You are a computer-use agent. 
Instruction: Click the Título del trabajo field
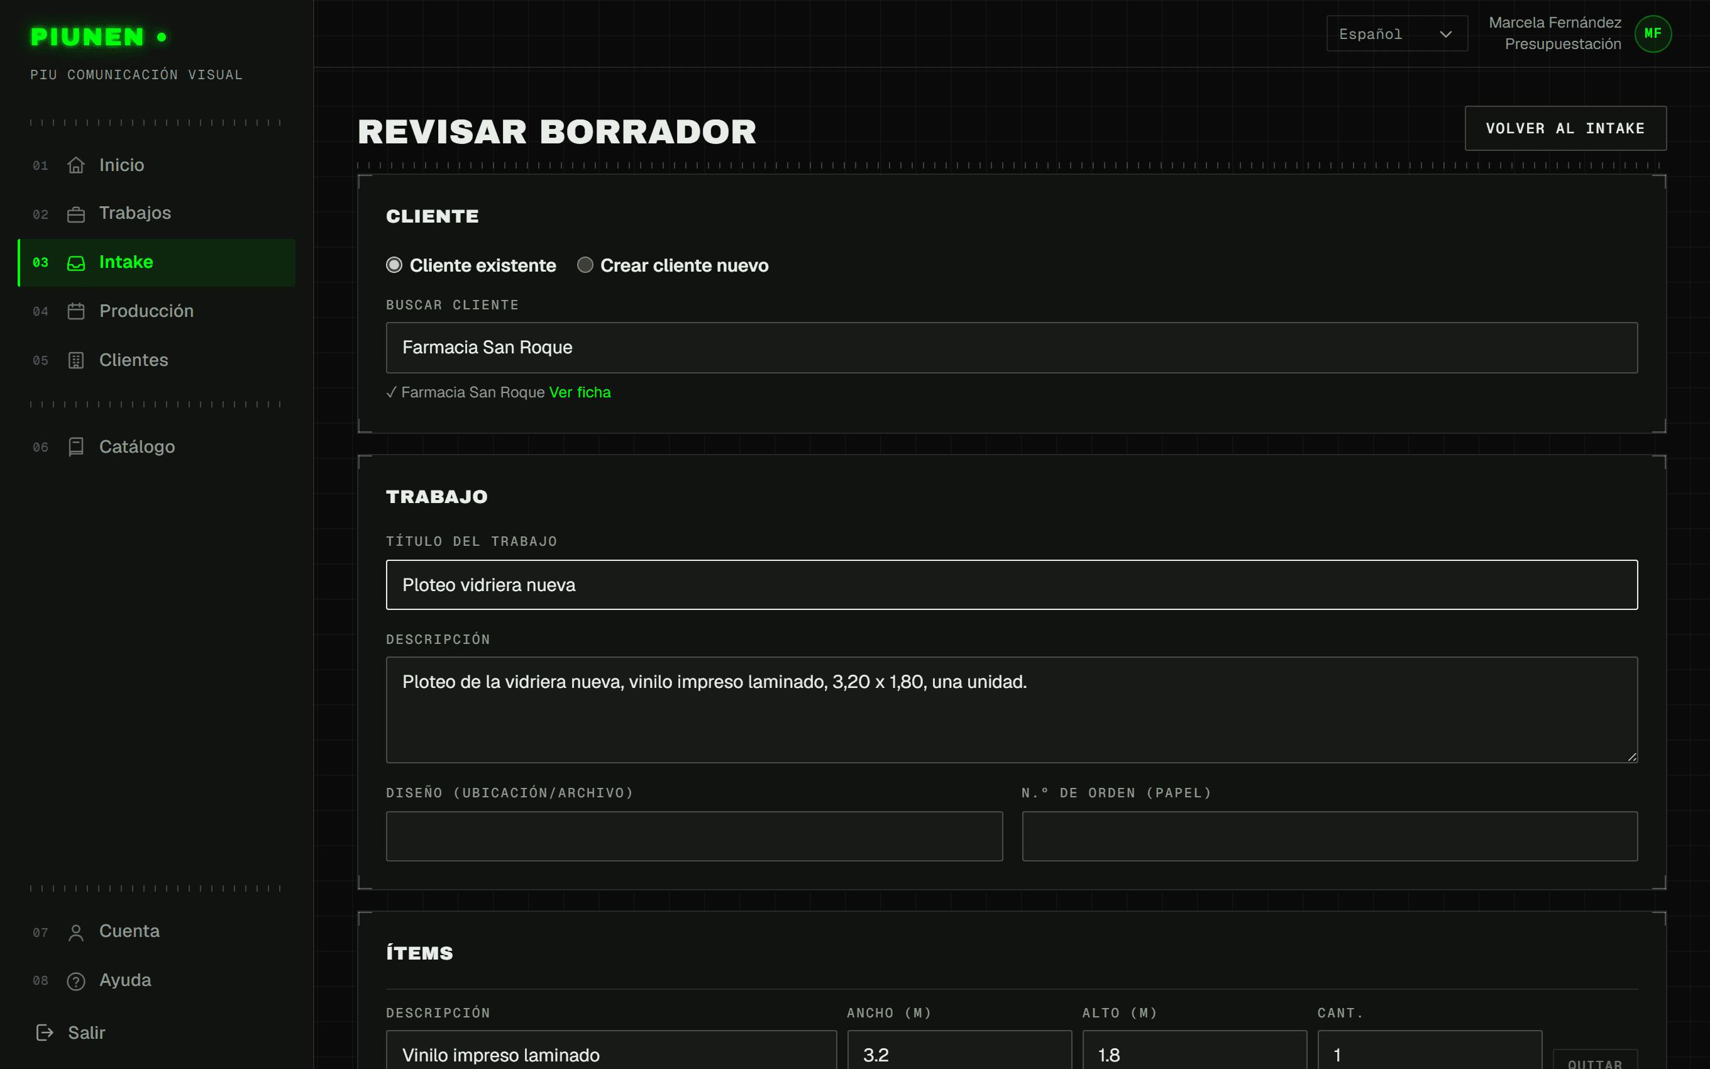1011,585
